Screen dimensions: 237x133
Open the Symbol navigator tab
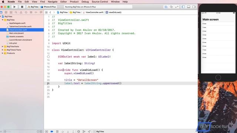tap(11, 12)
